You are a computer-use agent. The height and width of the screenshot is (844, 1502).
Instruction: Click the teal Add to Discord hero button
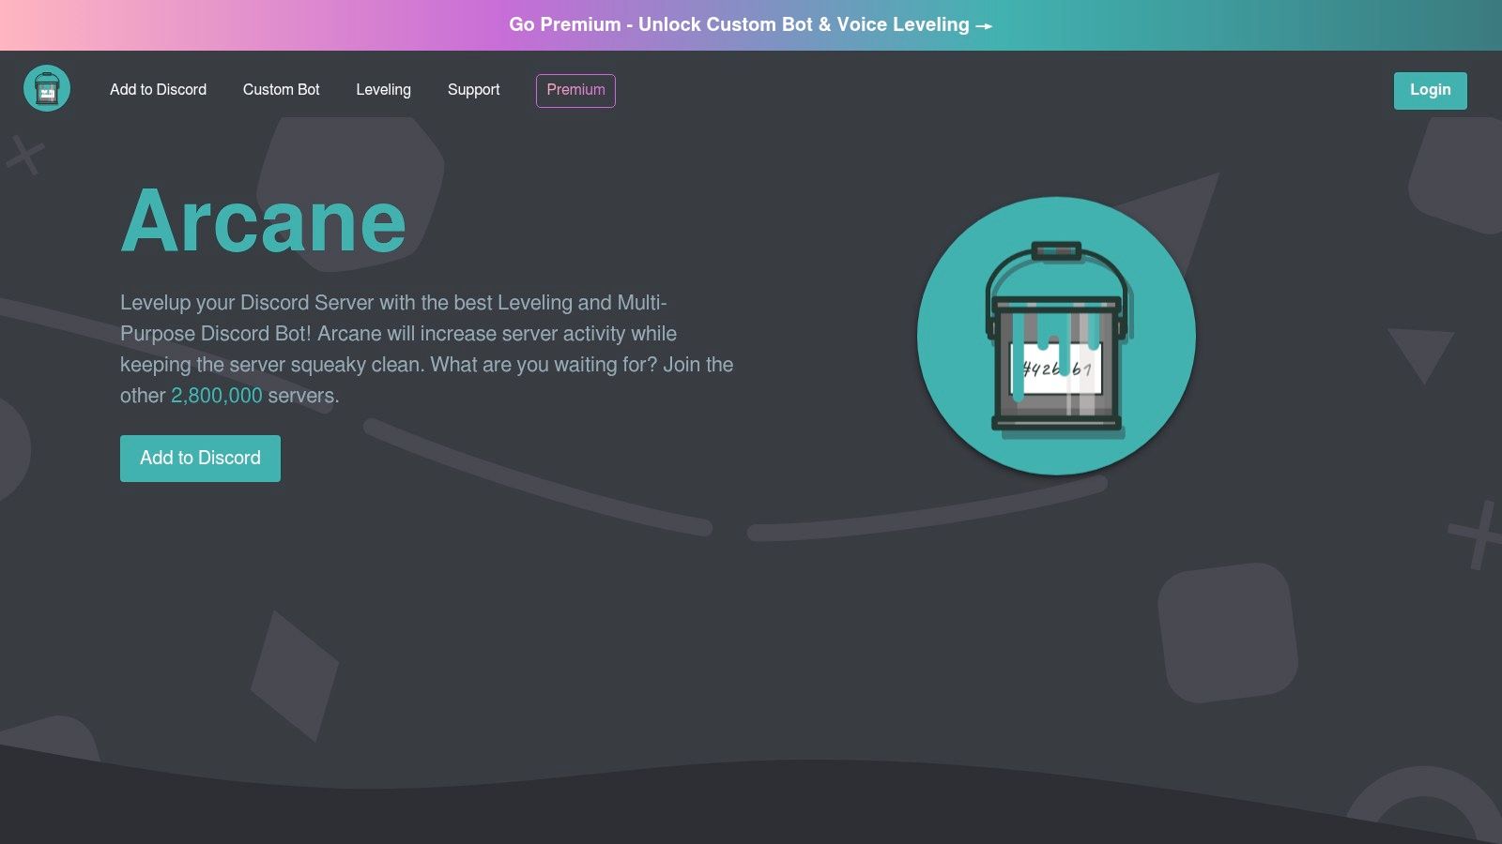point(200,459)
